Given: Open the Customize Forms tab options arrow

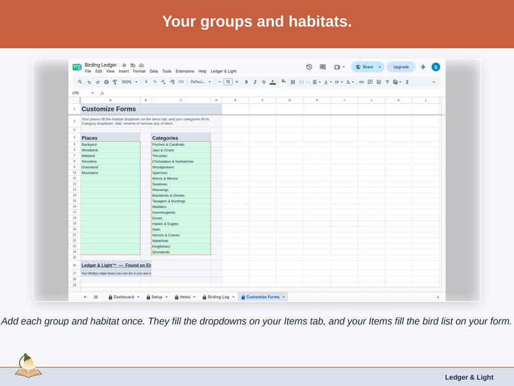Looking at the screenshot, I should point(284,297).
